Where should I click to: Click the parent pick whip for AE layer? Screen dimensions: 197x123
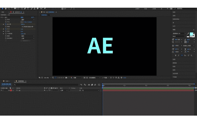click(x=80, y=90)
